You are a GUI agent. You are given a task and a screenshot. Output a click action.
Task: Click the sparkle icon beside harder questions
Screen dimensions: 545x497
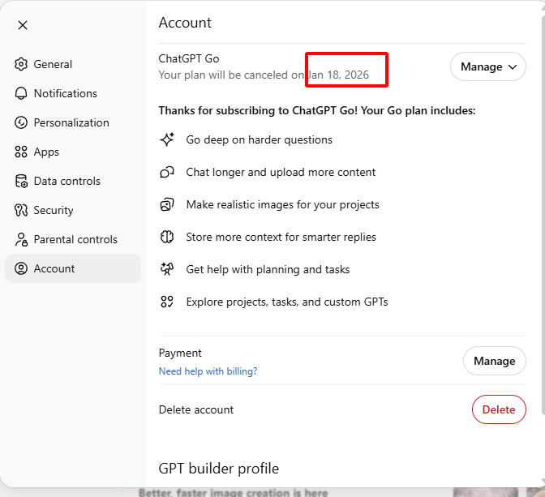[167, 139]
